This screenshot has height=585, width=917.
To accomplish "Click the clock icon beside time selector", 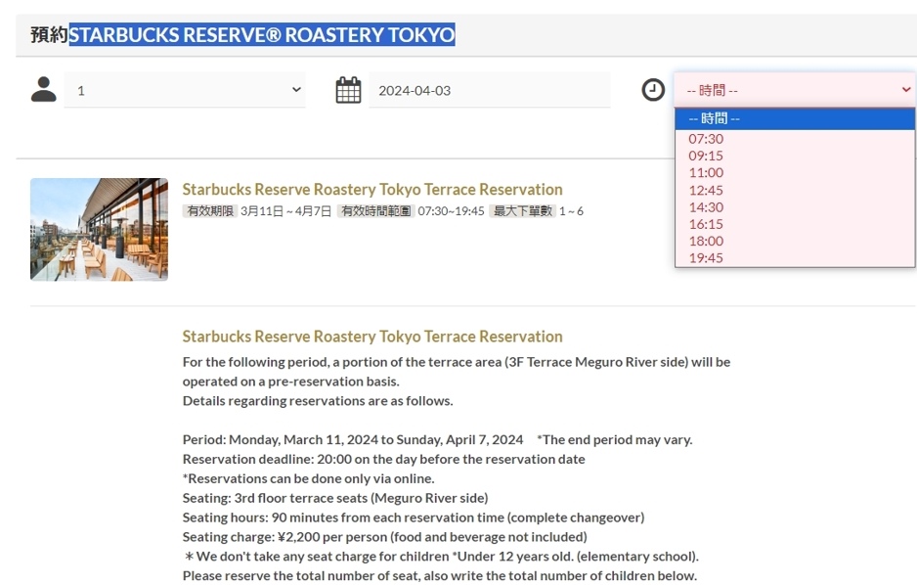I will (x=653, y=90).
